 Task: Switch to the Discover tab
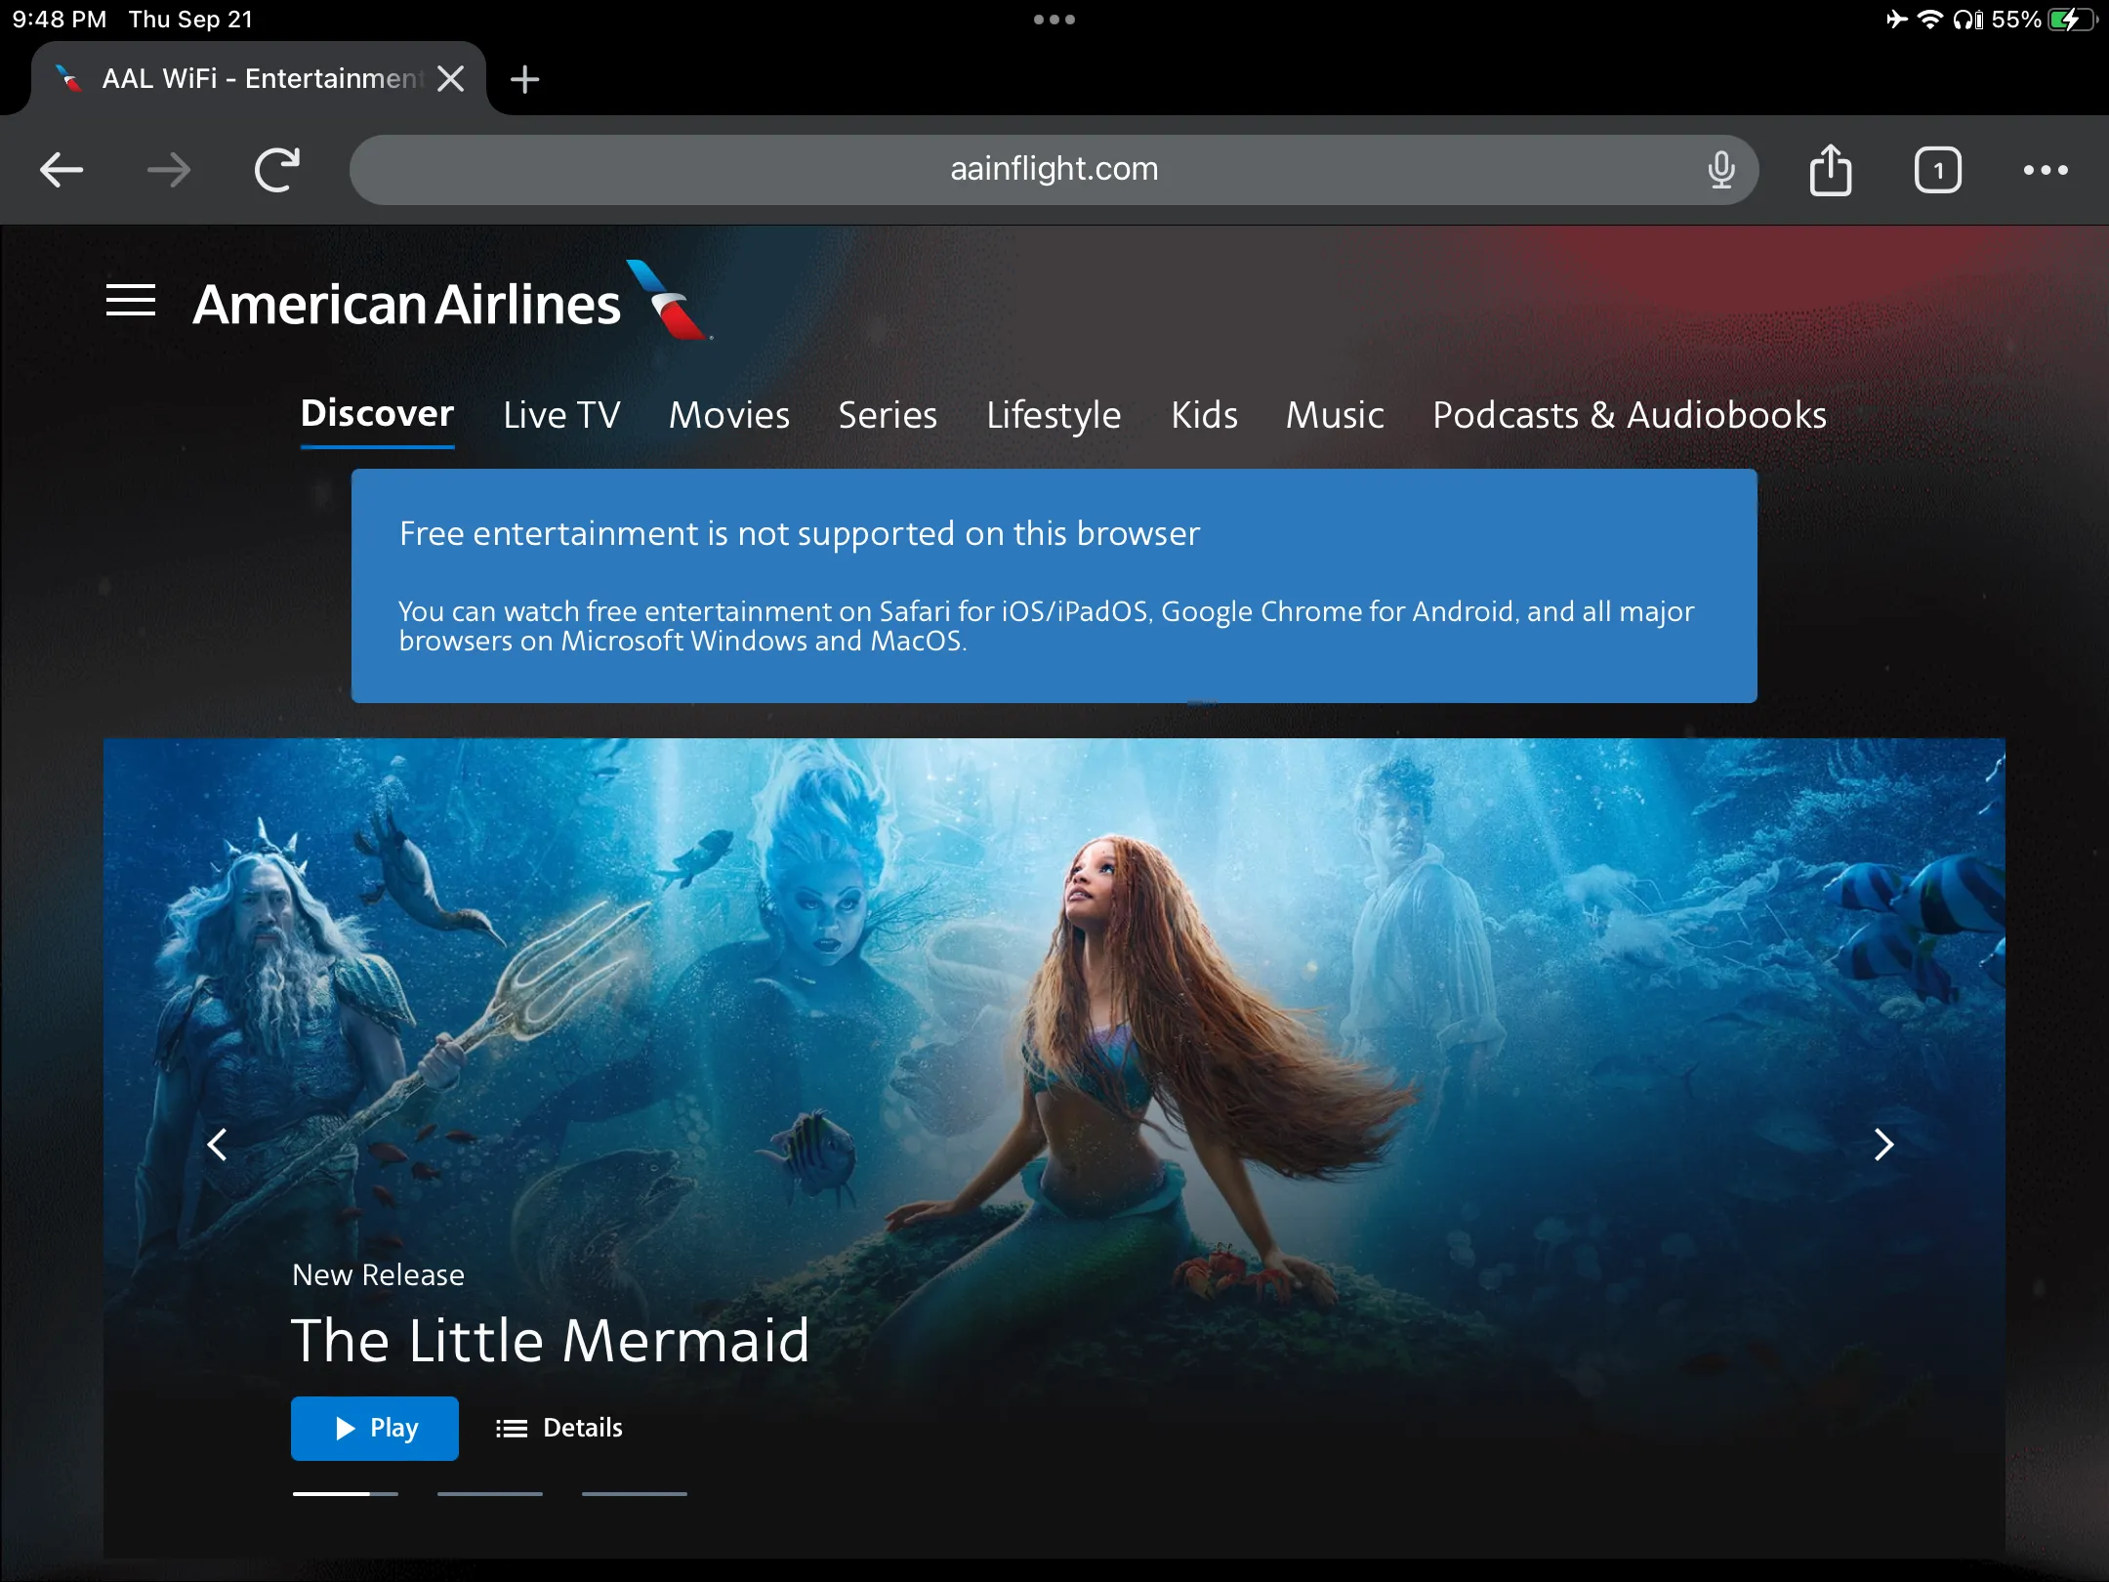tap(377, 414)
